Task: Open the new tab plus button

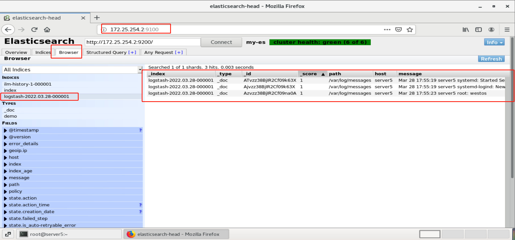Action: pos(97,18)
